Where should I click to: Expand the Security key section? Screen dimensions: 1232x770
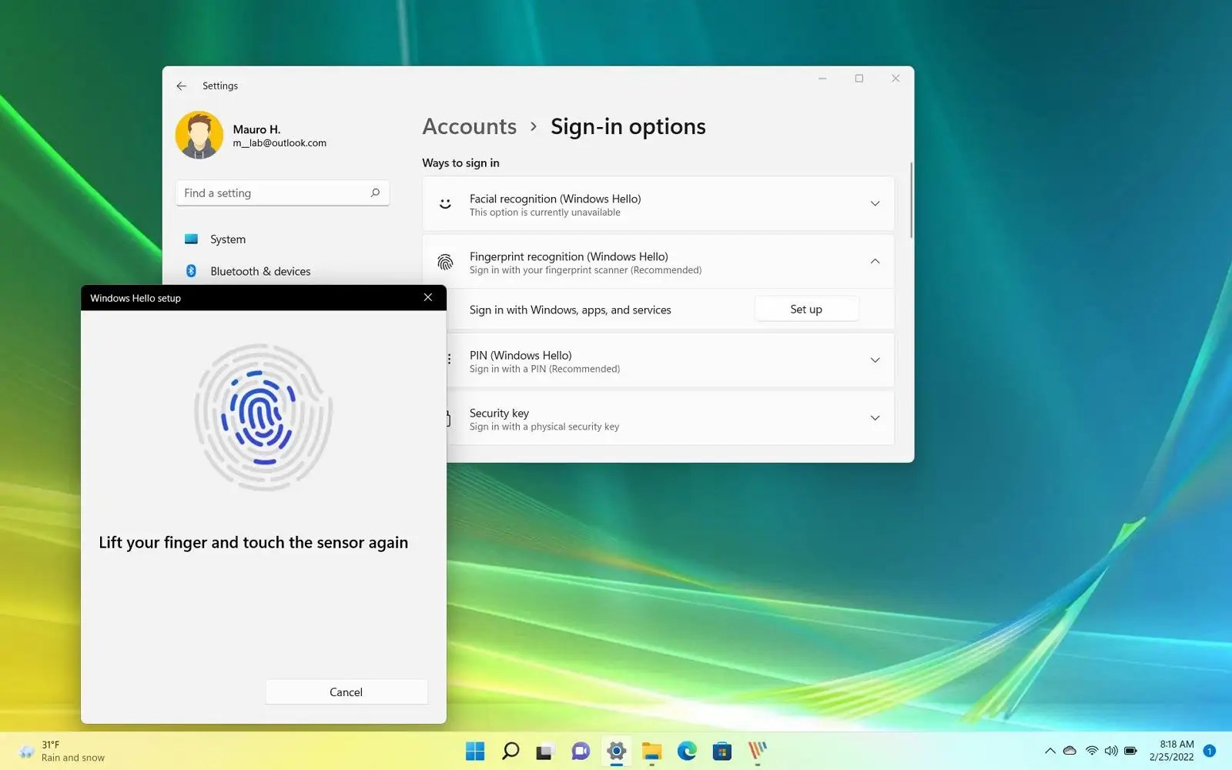point(875,417)
